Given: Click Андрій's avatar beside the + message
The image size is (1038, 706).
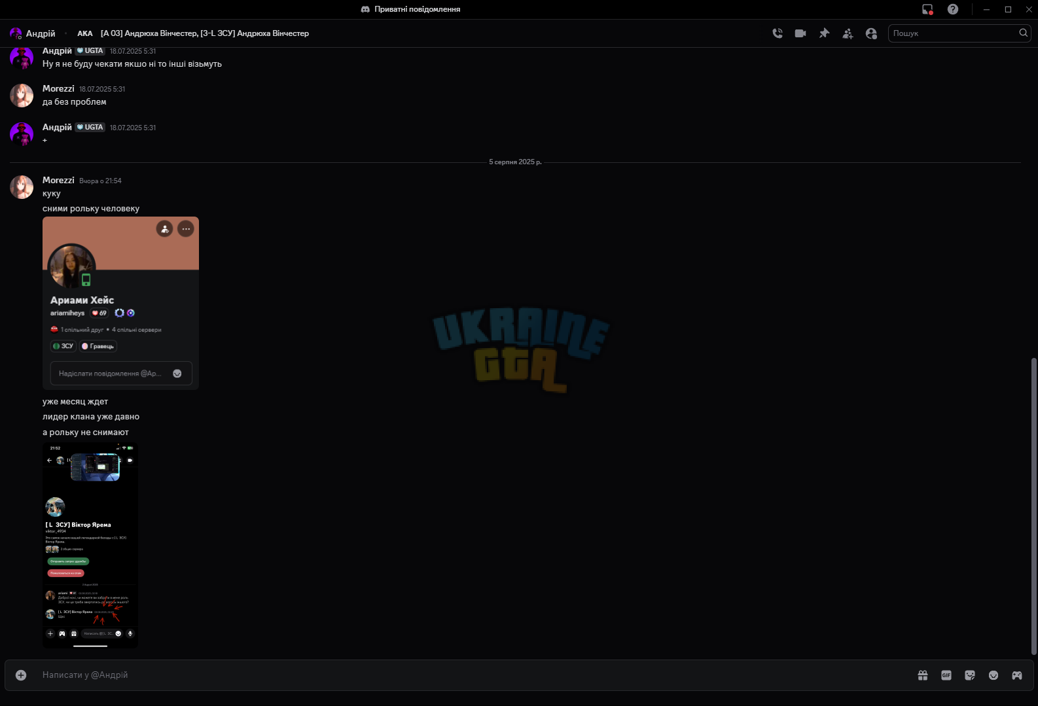Looking at the screenshot, I should (x=22, y=133).
